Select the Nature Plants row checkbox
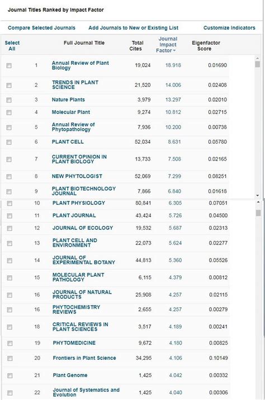265x400 pixels. pos(9,100)
